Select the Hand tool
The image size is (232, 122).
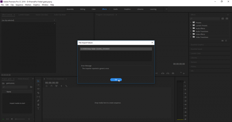point(38,104)
